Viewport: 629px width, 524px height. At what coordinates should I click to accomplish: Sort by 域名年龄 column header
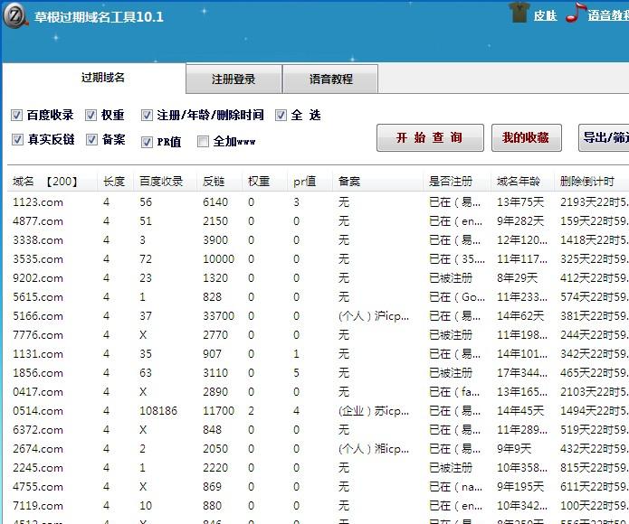pyautogui.click(x=519, y=182)
